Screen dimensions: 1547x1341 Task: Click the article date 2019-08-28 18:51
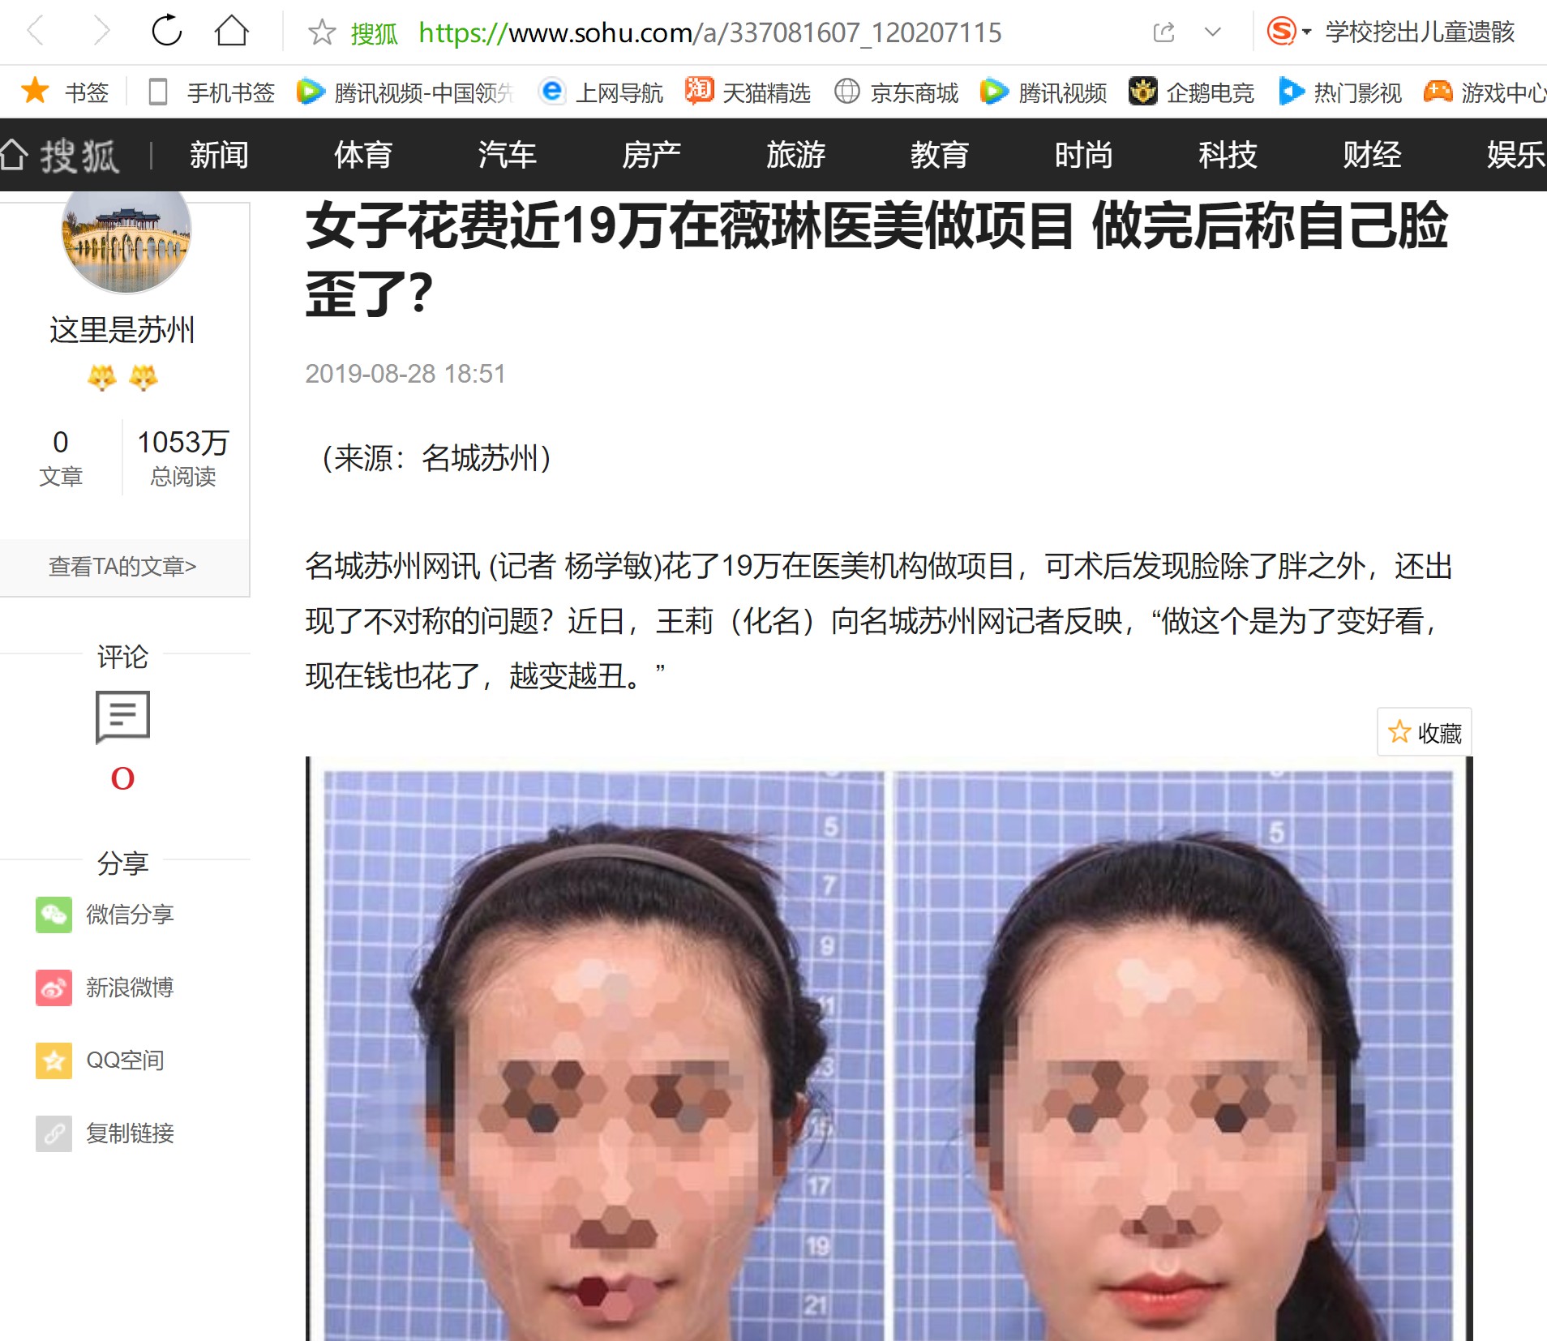tap(405, 374)
